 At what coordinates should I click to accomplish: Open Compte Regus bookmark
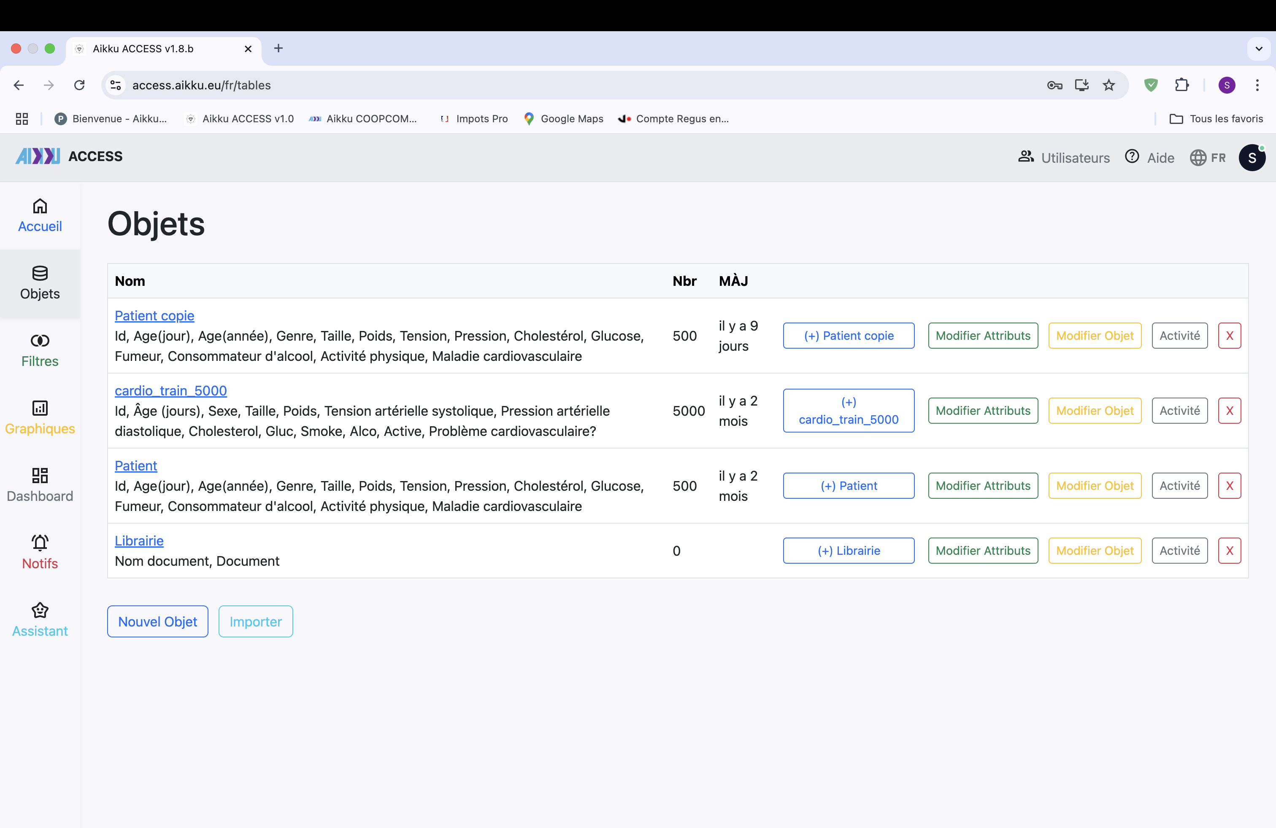point(673,119)
